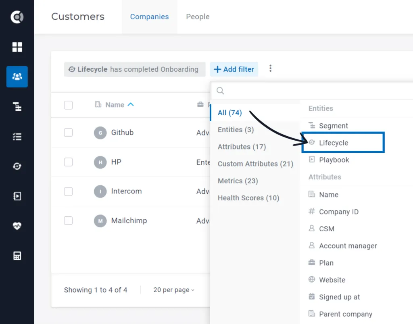The width and height of the screenshot is (413, 324).
Task: Open the 20 per page dropdown
Action: [174, 290]
